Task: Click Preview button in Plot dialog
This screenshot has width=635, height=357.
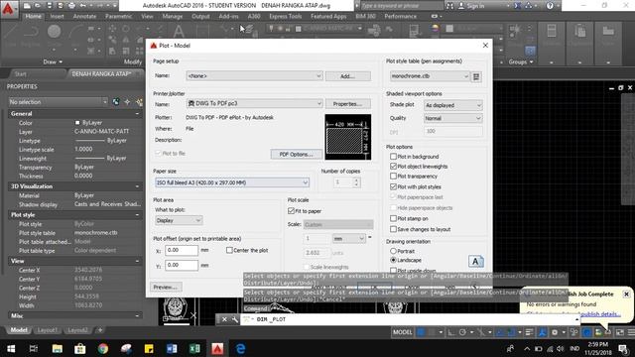Action: [166, 287]
